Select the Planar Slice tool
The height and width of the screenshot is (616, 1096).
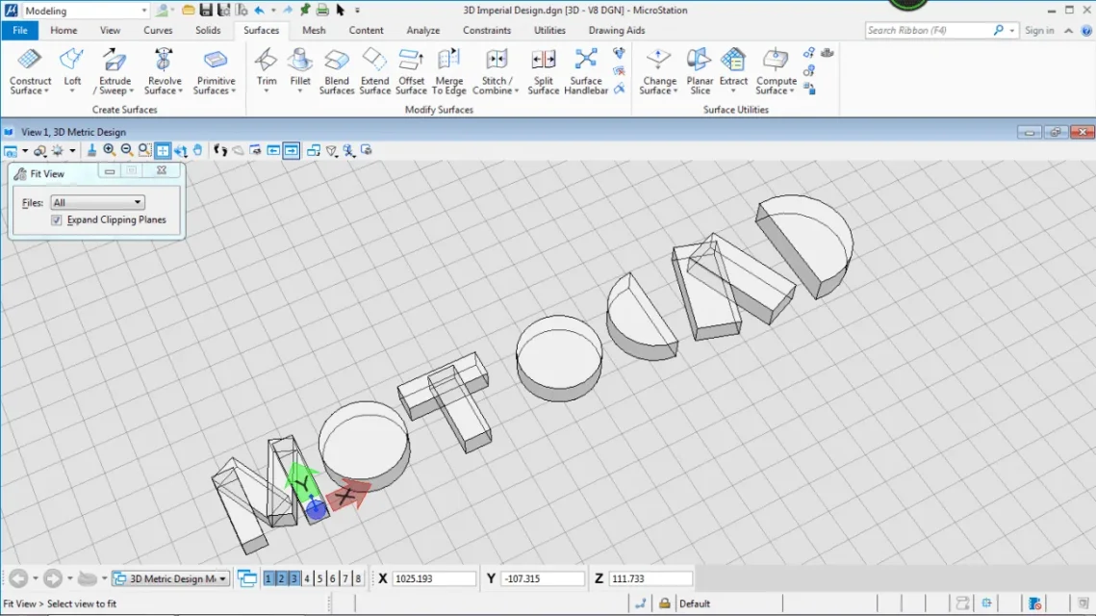(x=700, y=70)
